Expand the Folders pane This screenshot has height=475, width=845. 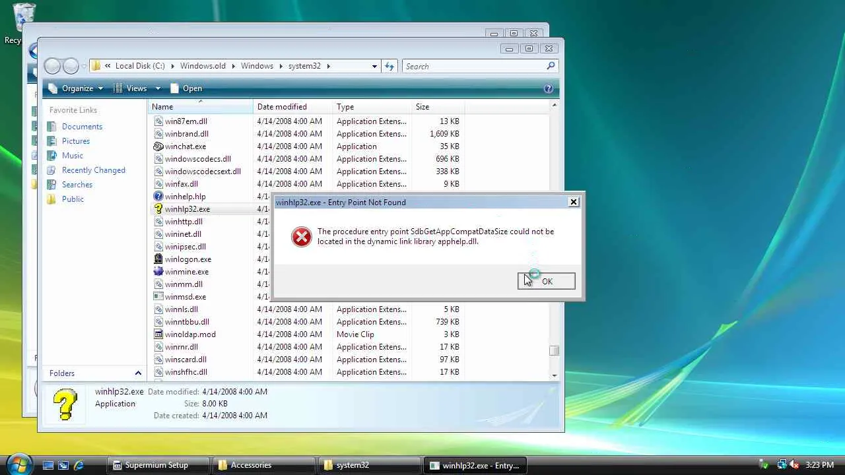[x=138, y=373]
